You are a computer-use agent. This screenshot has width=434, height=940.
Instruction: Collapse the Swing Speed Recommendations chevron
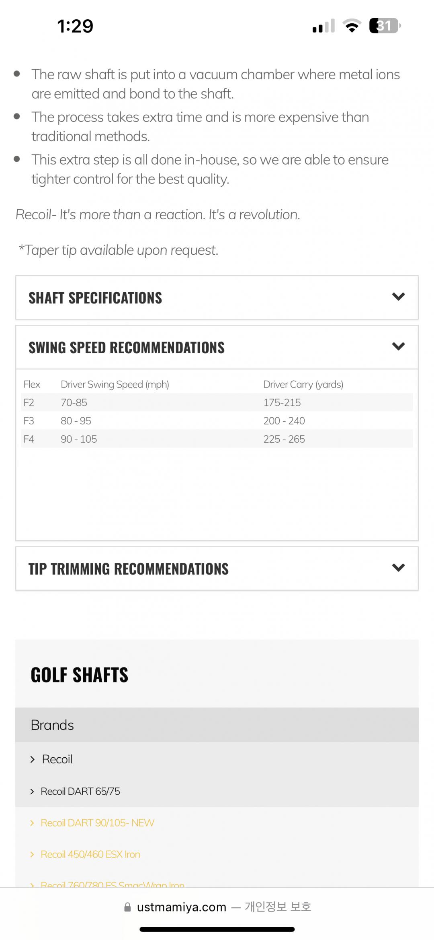398,346
